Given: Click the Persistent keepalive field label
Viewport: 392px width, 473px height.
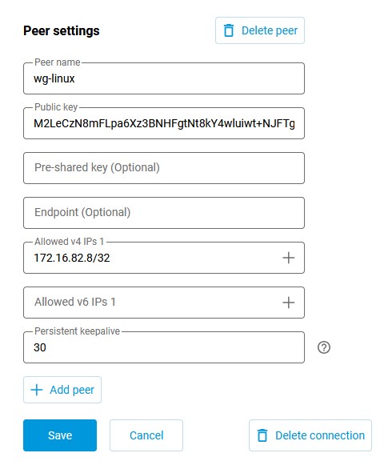Looking at the screenshot, I should (x=77, y=331).
